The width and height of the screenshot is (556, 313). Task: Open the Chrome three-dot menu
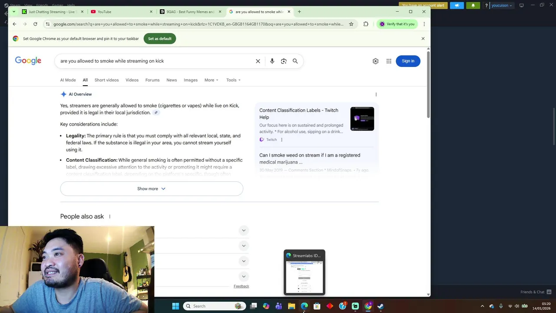click(424, 24)
